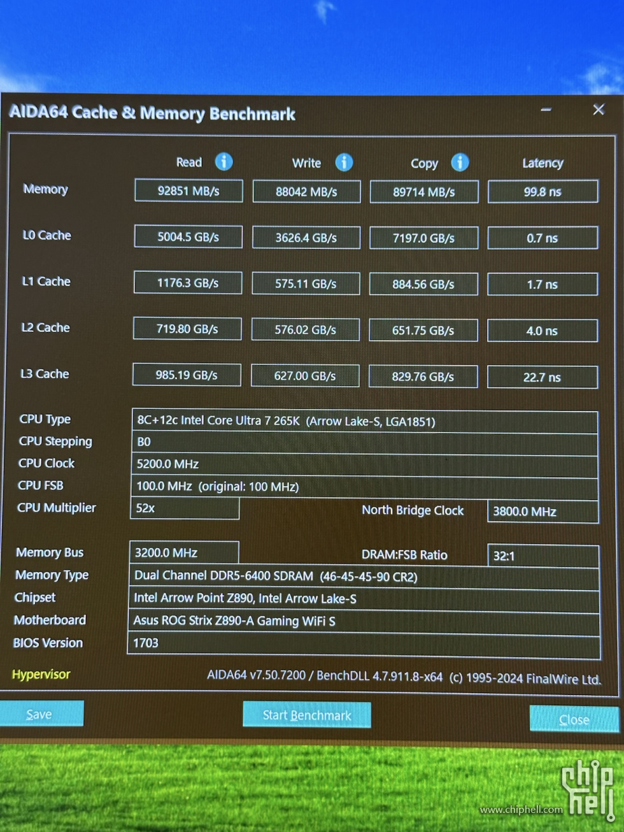Select Memory Write value 88042 MB/s
This screenshot has height=832, width=624.
[x=306, y=191]
